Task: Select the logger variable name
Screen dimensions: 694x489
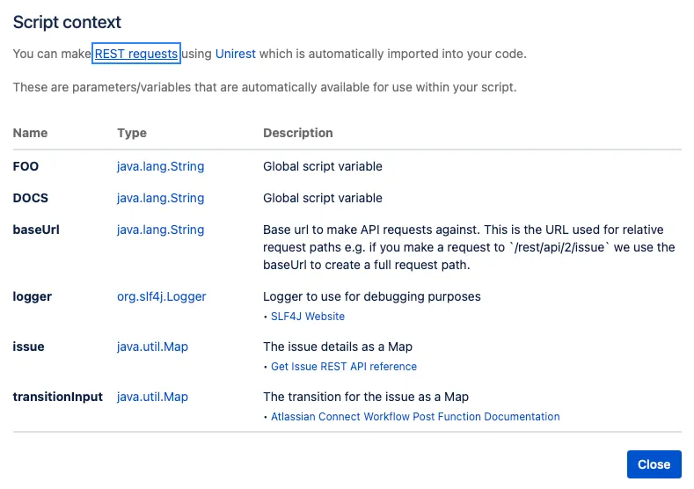Action: click(33, 296)
